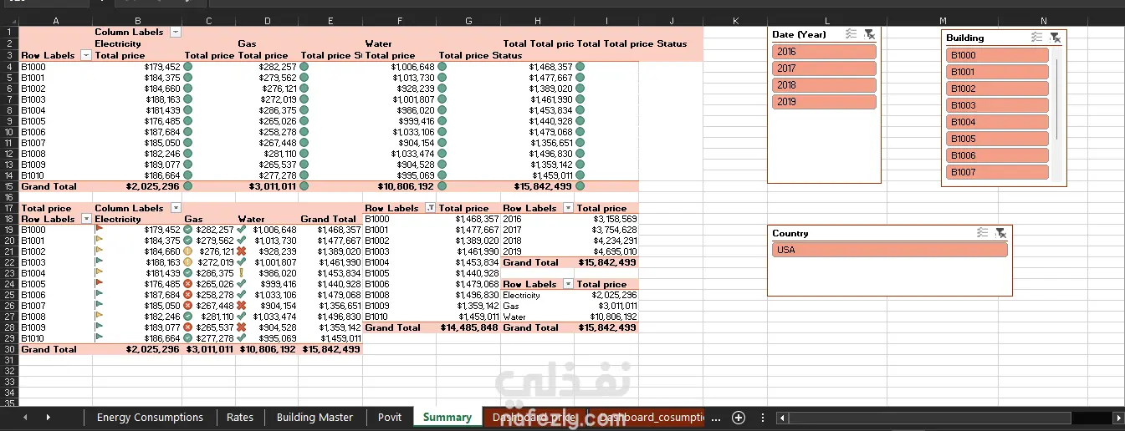Open Row Labels dropdown for years pivot
This screenshot has width=1125, height=431.
[x=568, y=208]
